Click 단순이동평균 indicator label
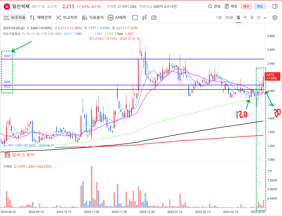This screenshot has width=282, height=216. point(12,34)
